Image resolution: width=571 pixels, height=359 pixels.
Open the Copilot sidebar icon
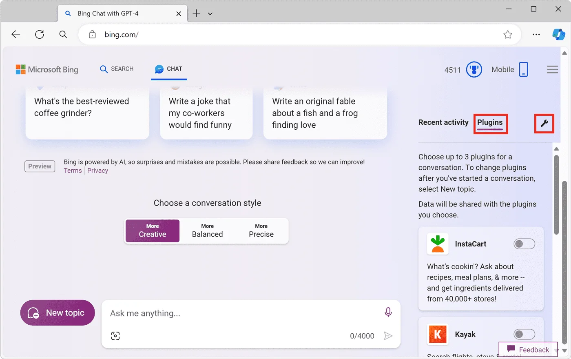(x=558, y=34)
